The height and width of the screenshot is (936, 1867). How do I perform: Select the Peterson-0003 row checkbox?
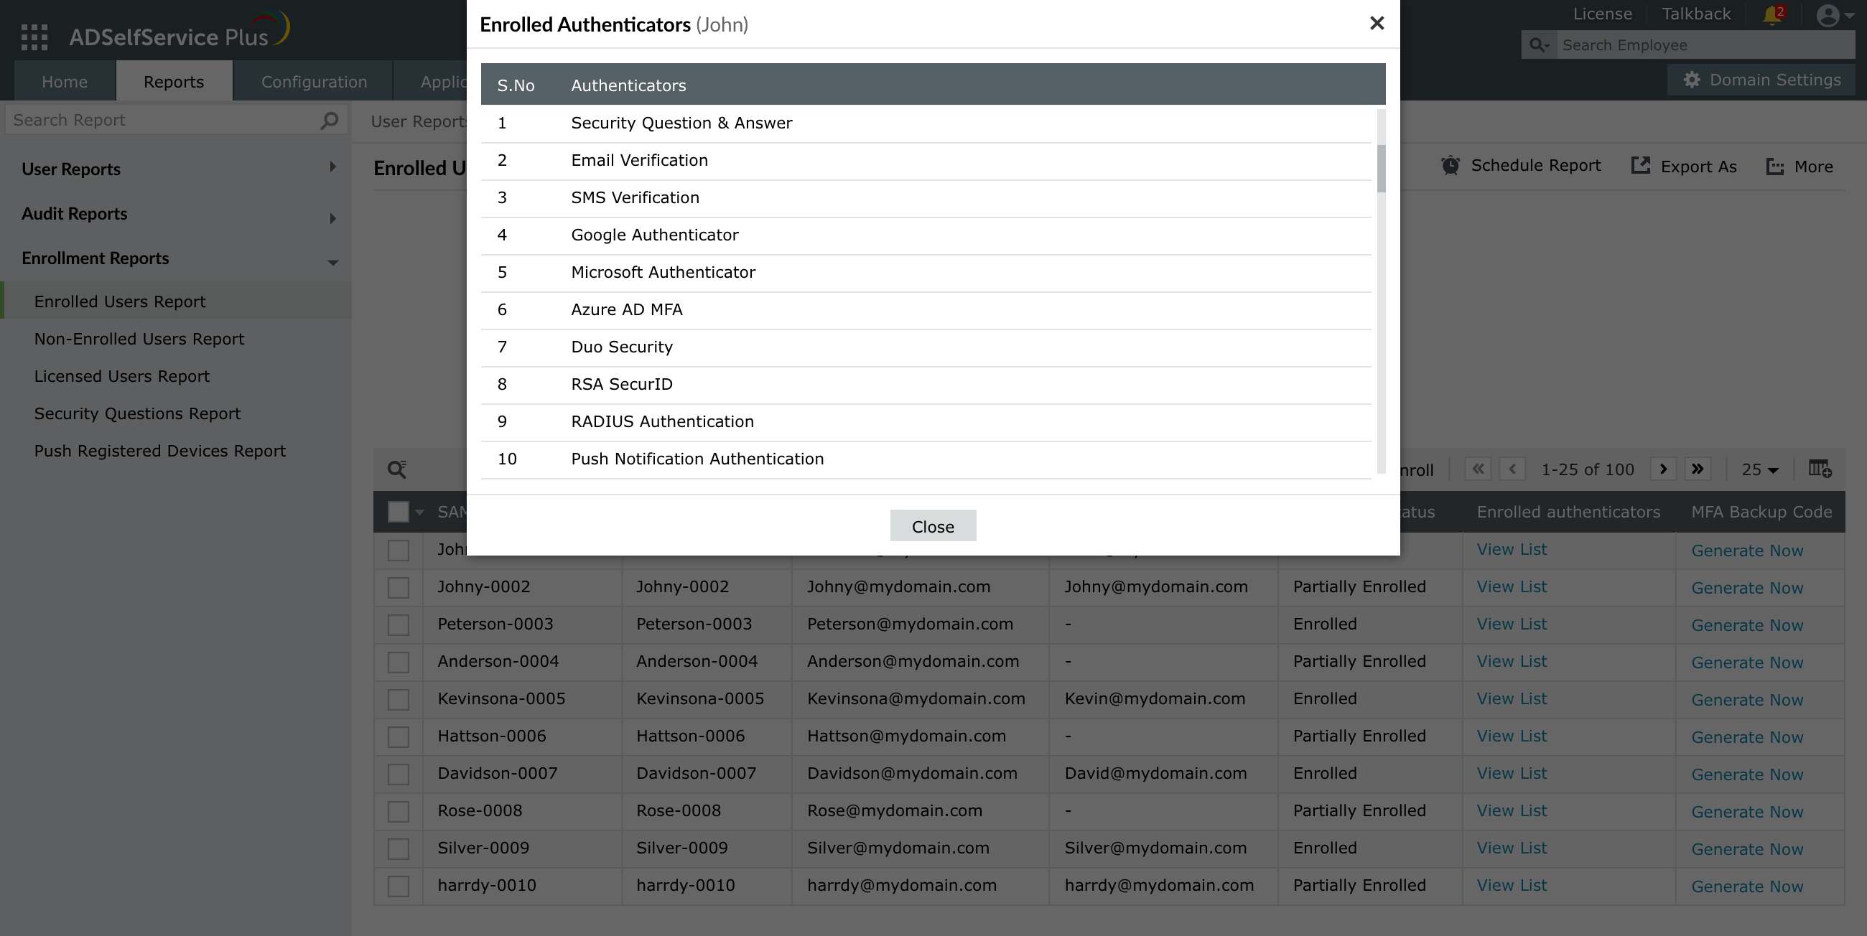click(398, 624)
